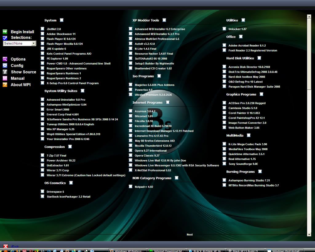Image resolution: width=315 pixels, height=252 pixels.
Task: Select the Everest Corp Final 4.501 checkbox
Action: (x=42, y=114)
